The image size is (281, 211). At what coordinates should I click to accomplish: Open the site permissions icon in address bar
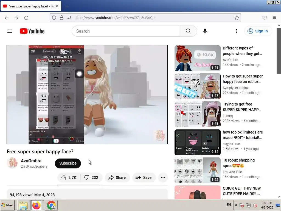[x=69, y=18]
